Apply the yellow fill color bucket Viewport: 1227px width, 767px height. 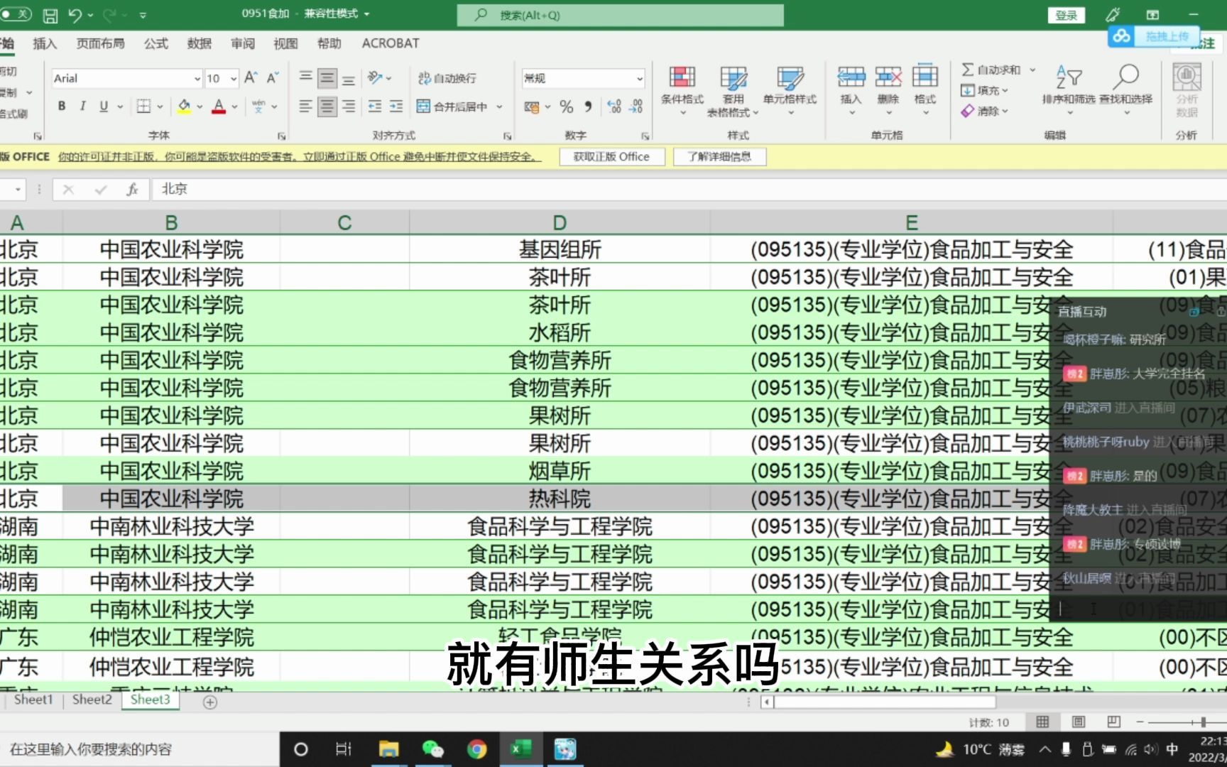coord(184,107)
